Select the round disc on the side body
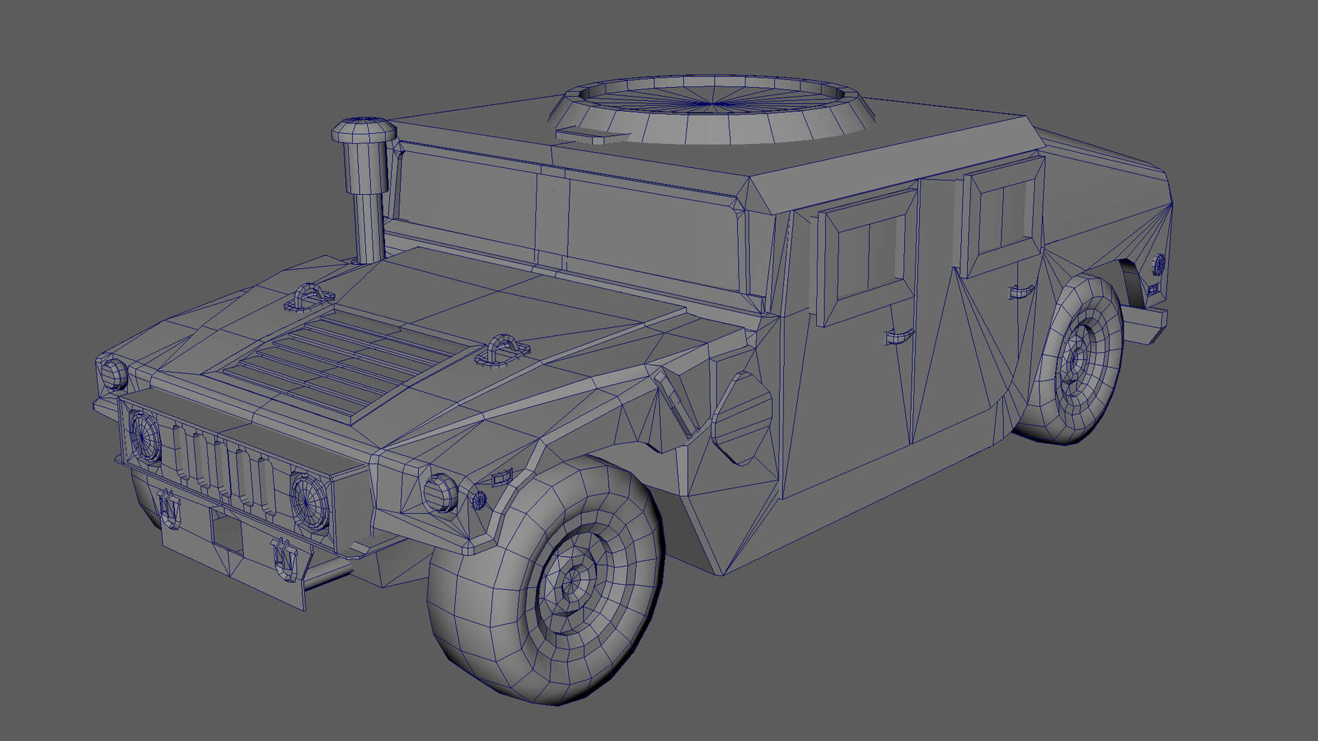The image size is (1318, 741). pos(743,417)
